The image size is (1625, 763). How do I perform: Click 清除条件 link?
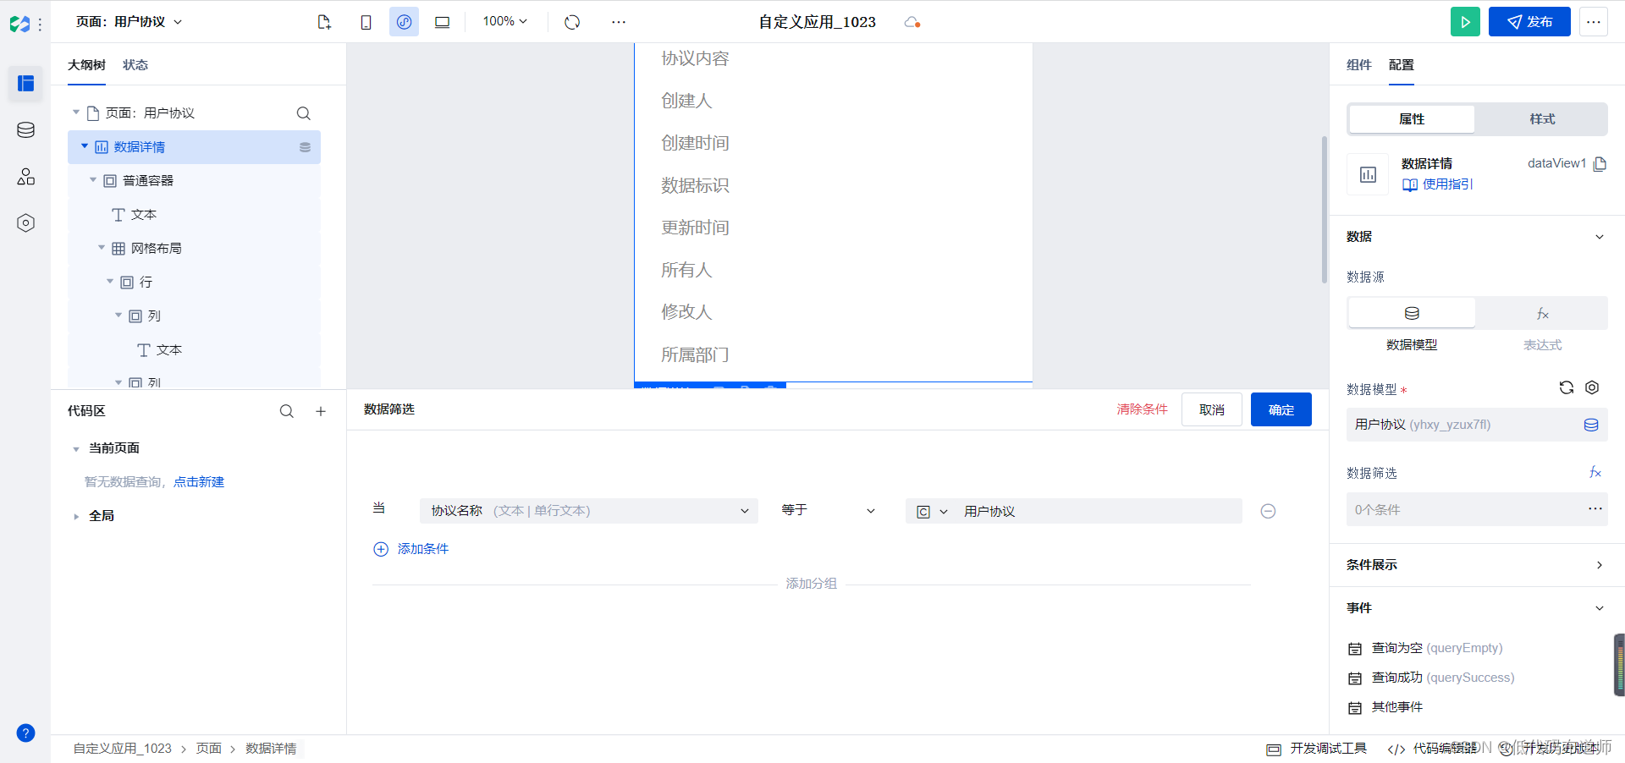(x=1142, y=409)
